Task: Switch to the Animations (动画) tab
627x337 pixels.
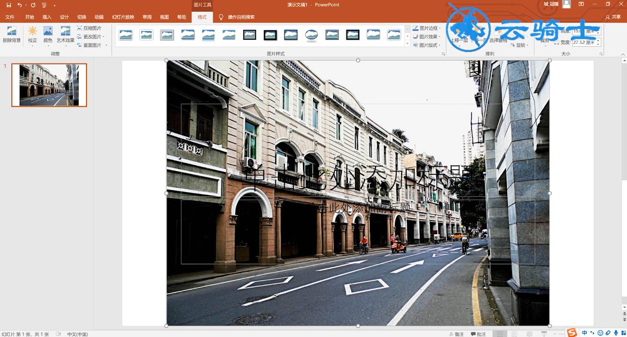Action: point(99,17)
